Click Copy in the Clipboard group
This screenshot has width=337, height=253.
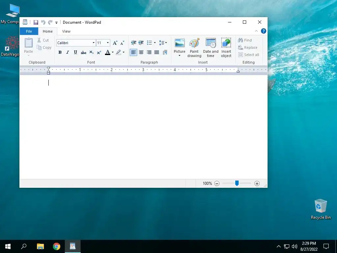[44, 47]
